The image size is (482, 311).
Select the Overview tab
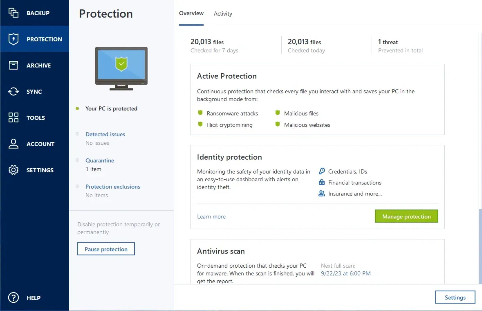coord(192,13)
